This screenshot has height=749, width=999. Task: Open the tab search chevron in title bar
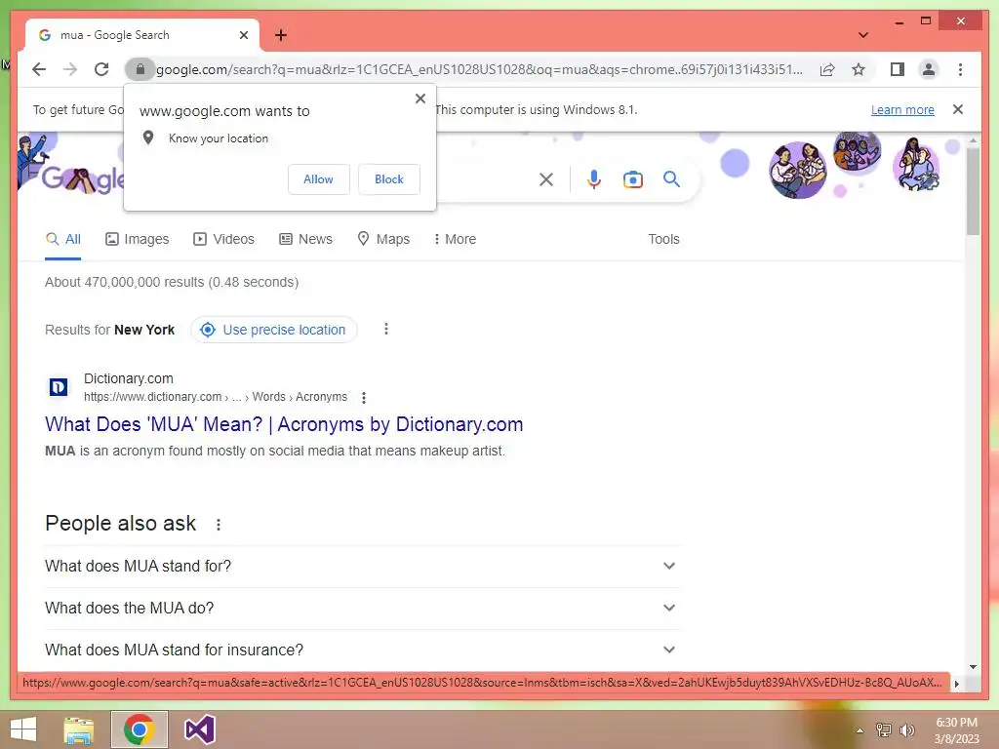(x=862, y=35)
